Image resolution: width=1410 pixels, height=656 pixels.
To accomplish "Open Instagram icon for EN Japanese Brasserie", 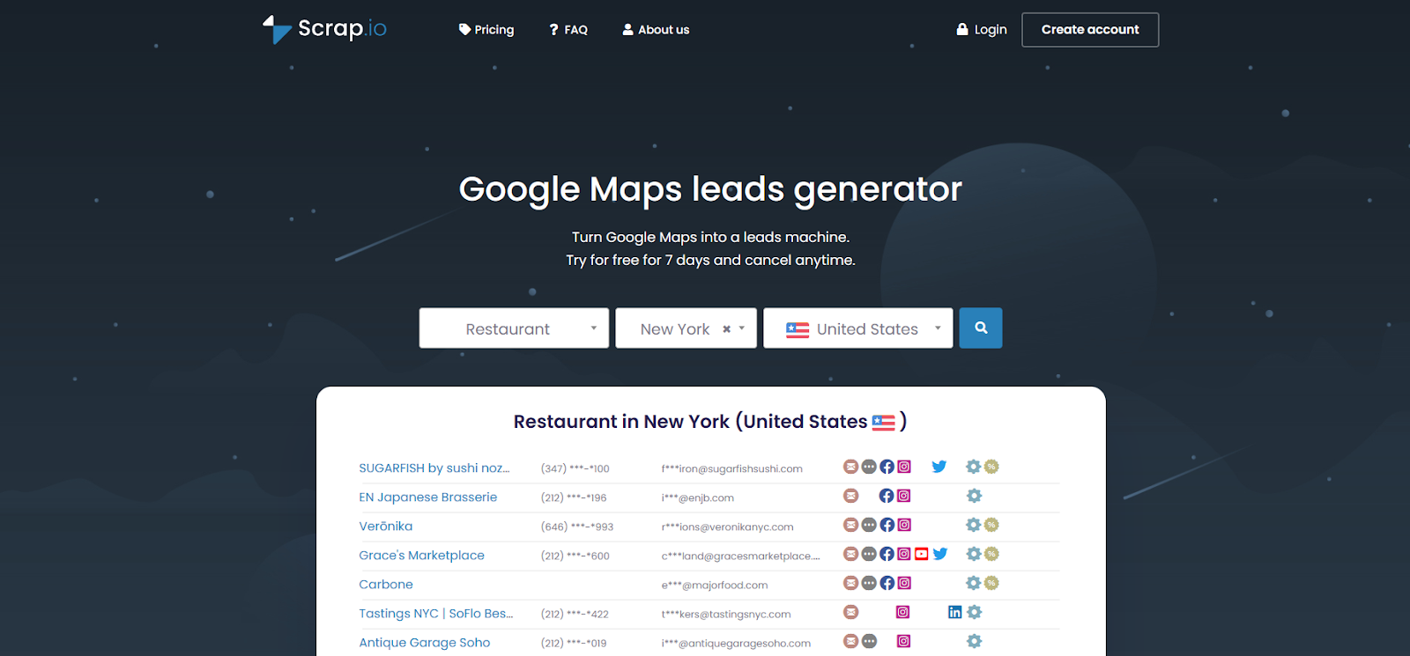I will click(904, 496).
